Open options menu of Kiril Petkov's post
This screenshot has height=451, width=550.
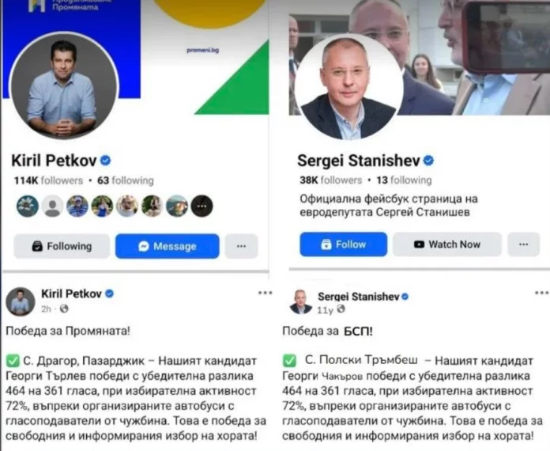265,293
